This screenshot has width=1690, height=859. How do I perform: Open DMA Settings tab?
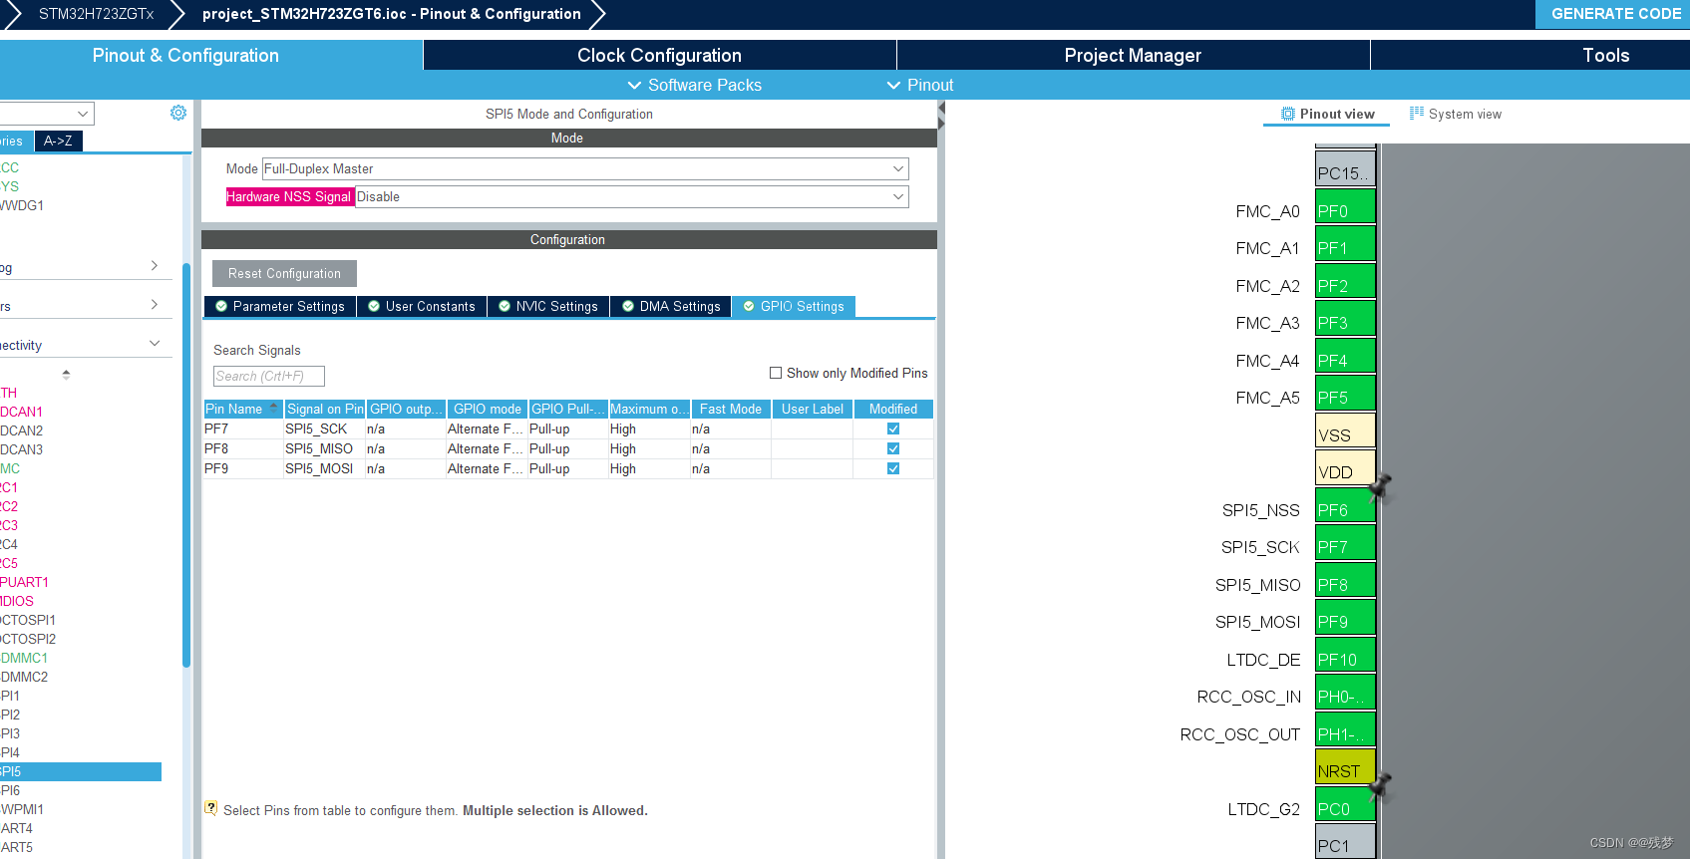click(x=671, y=306)
